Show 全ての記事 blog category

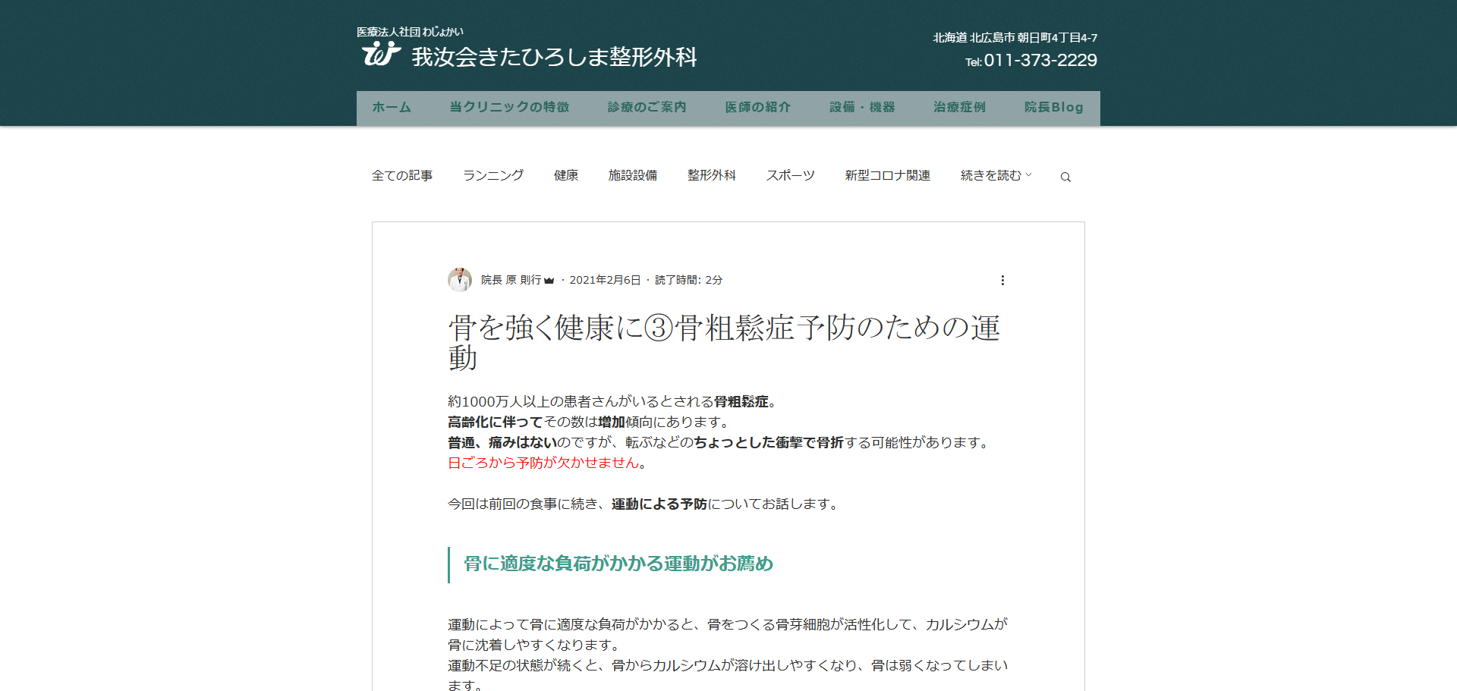[x=402, y=175]
